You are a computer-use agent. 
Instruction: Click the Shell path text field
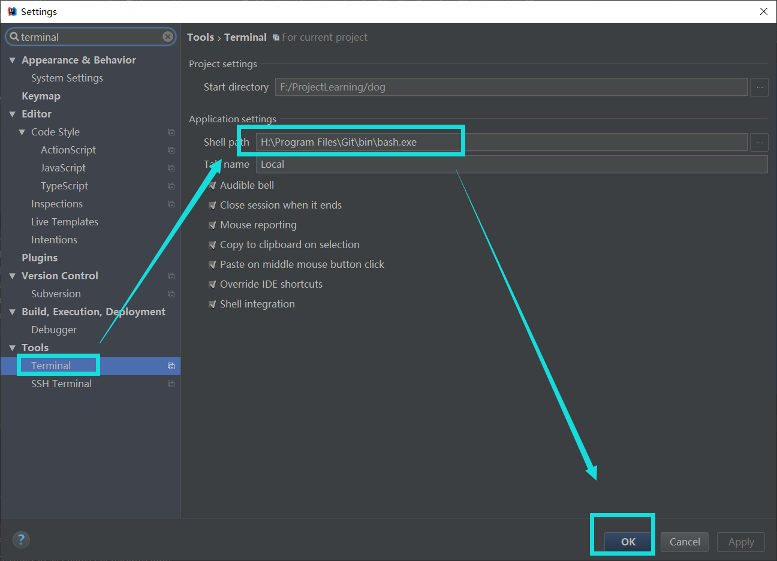point(502,142)
